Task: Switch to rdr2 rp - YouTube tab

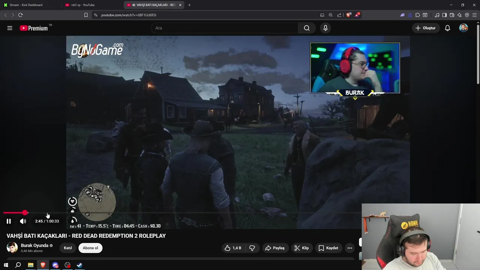Action: [92, 5]
